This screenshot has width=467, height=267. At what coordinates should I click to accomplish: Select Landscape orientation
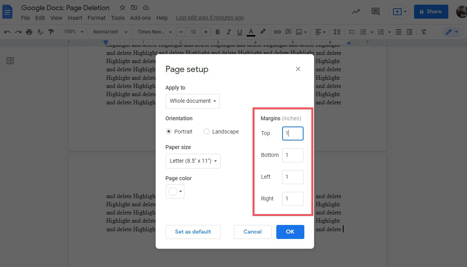(x=207, y=132)
